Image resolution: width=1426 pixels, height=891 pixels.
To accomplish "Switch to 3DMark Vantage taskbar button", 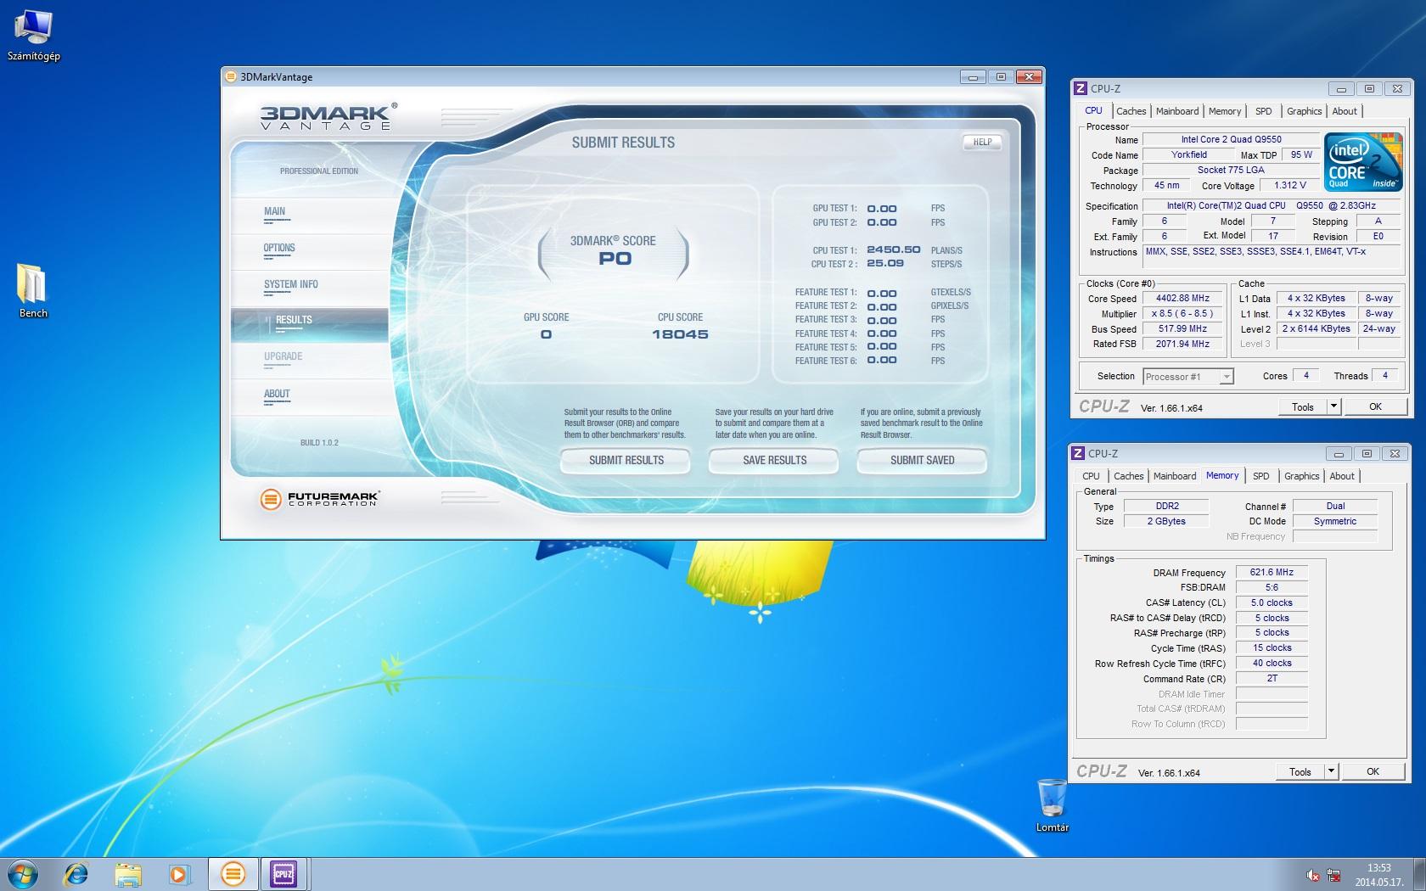I will coord(233,873).
